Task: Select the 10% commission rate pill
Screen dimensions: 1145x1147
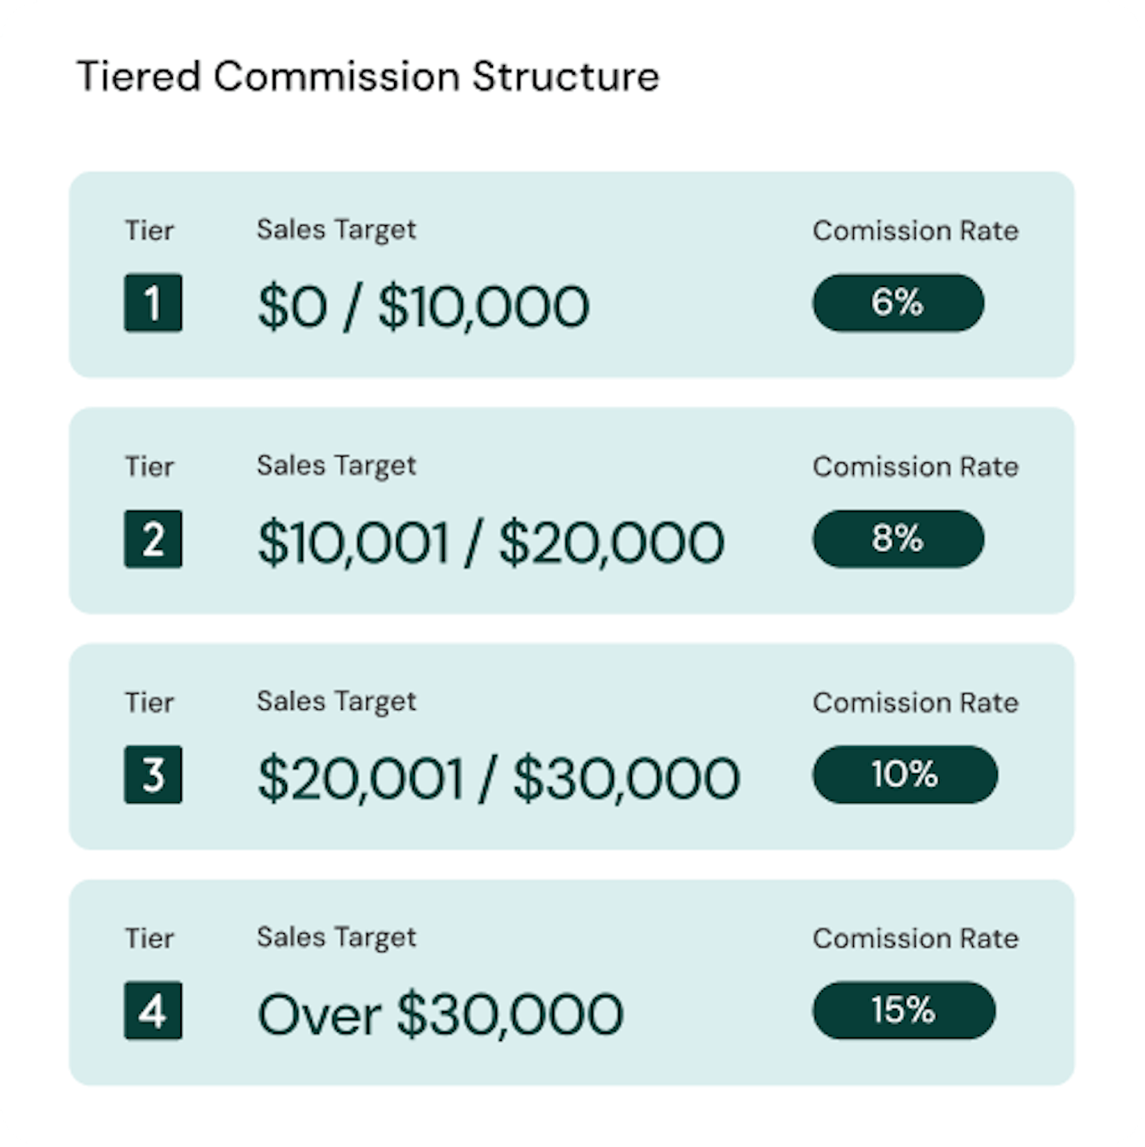Action: click(x=905, y=775)
